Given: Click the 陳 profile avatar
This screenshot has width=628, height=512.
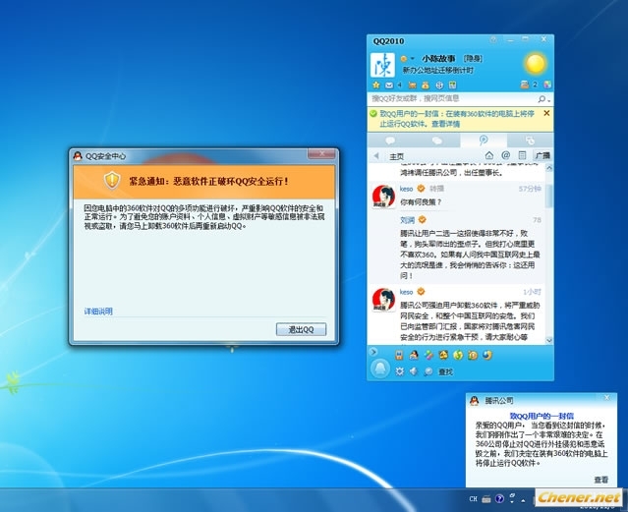Looking at the screenshot, I should 382,65.
